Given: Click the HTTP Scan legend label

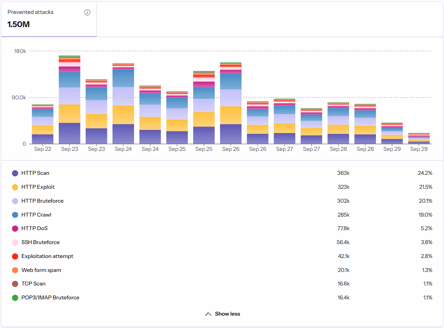Looking at the screenshot, I should (x=35, y=173).
